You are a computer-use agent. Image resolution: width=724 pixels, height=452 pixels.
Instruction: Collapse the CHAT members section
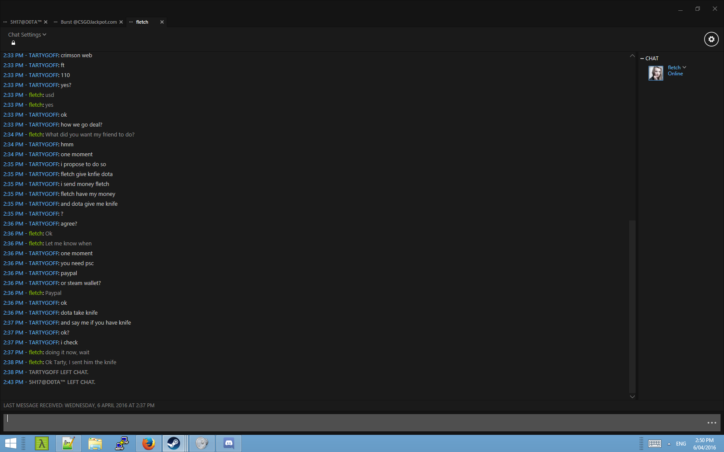[642, 59]
